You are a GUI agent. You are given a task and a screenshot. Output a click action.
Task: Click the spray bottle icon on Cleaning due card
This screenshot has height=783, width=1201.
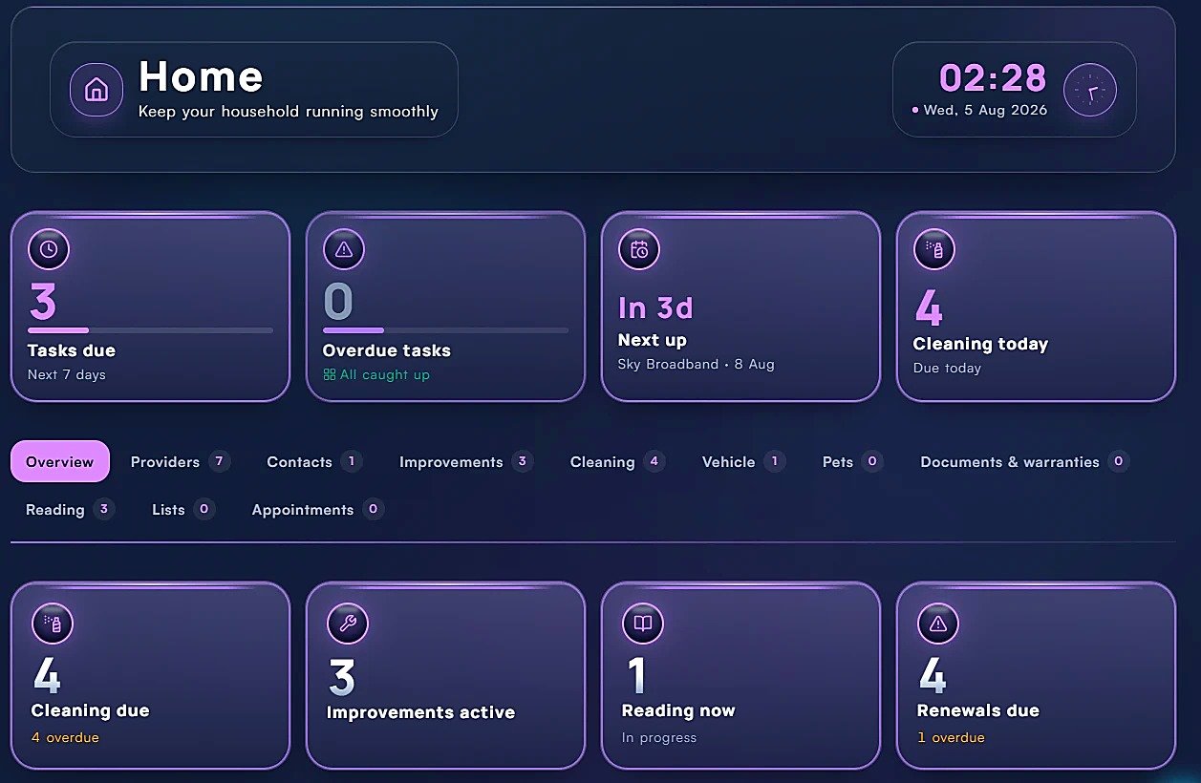point(53,624)
